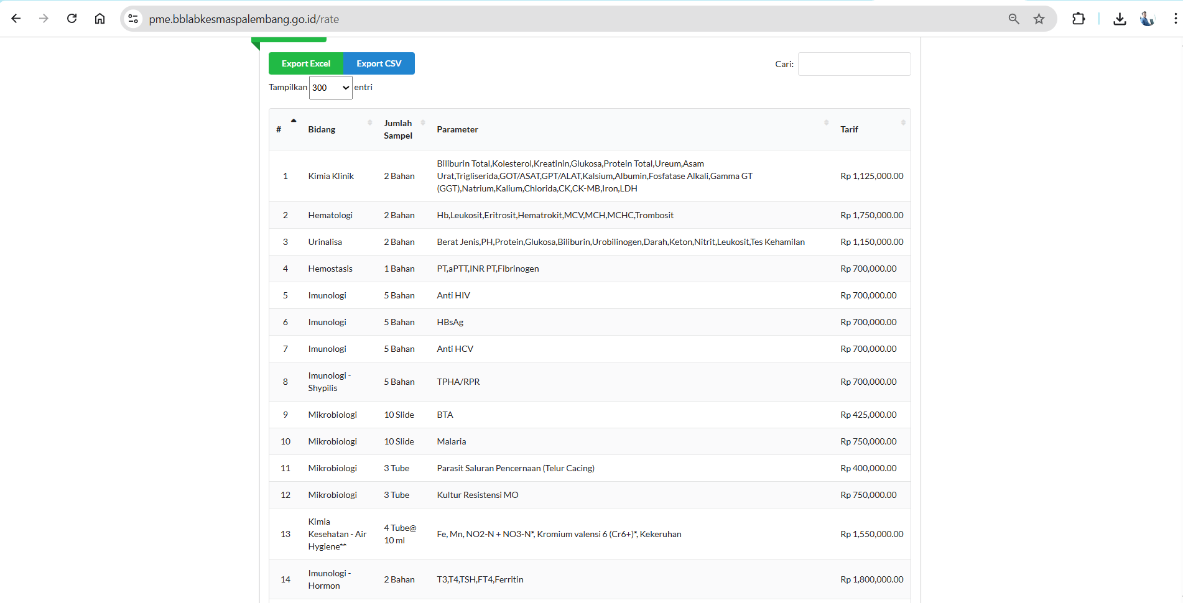Open the downloads icon
Viewport: 1183px width, 603px height.
(x=1120, y=19)
